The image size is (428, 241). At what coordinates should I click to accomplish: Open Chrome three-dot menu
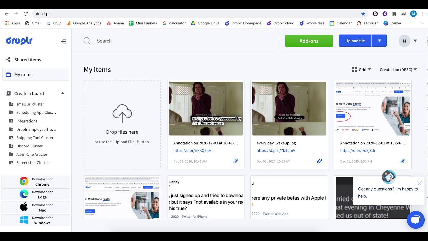coord(423,14)
